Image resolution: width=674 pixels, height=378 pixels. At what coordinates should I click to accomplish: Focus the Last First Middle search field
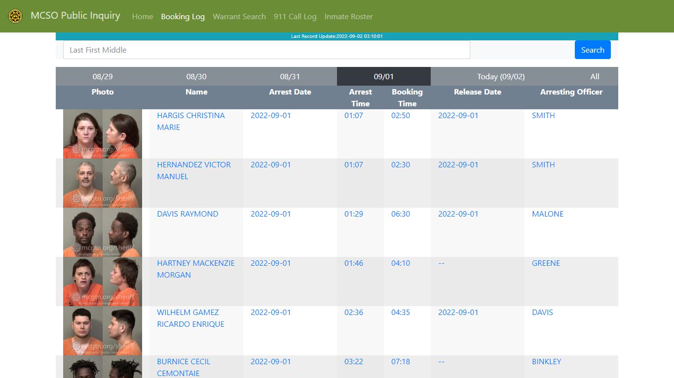[x=266, y=50]
